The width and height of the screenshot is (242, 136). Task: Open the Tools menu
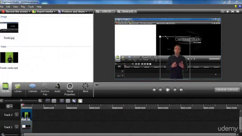tap(31, 7)
